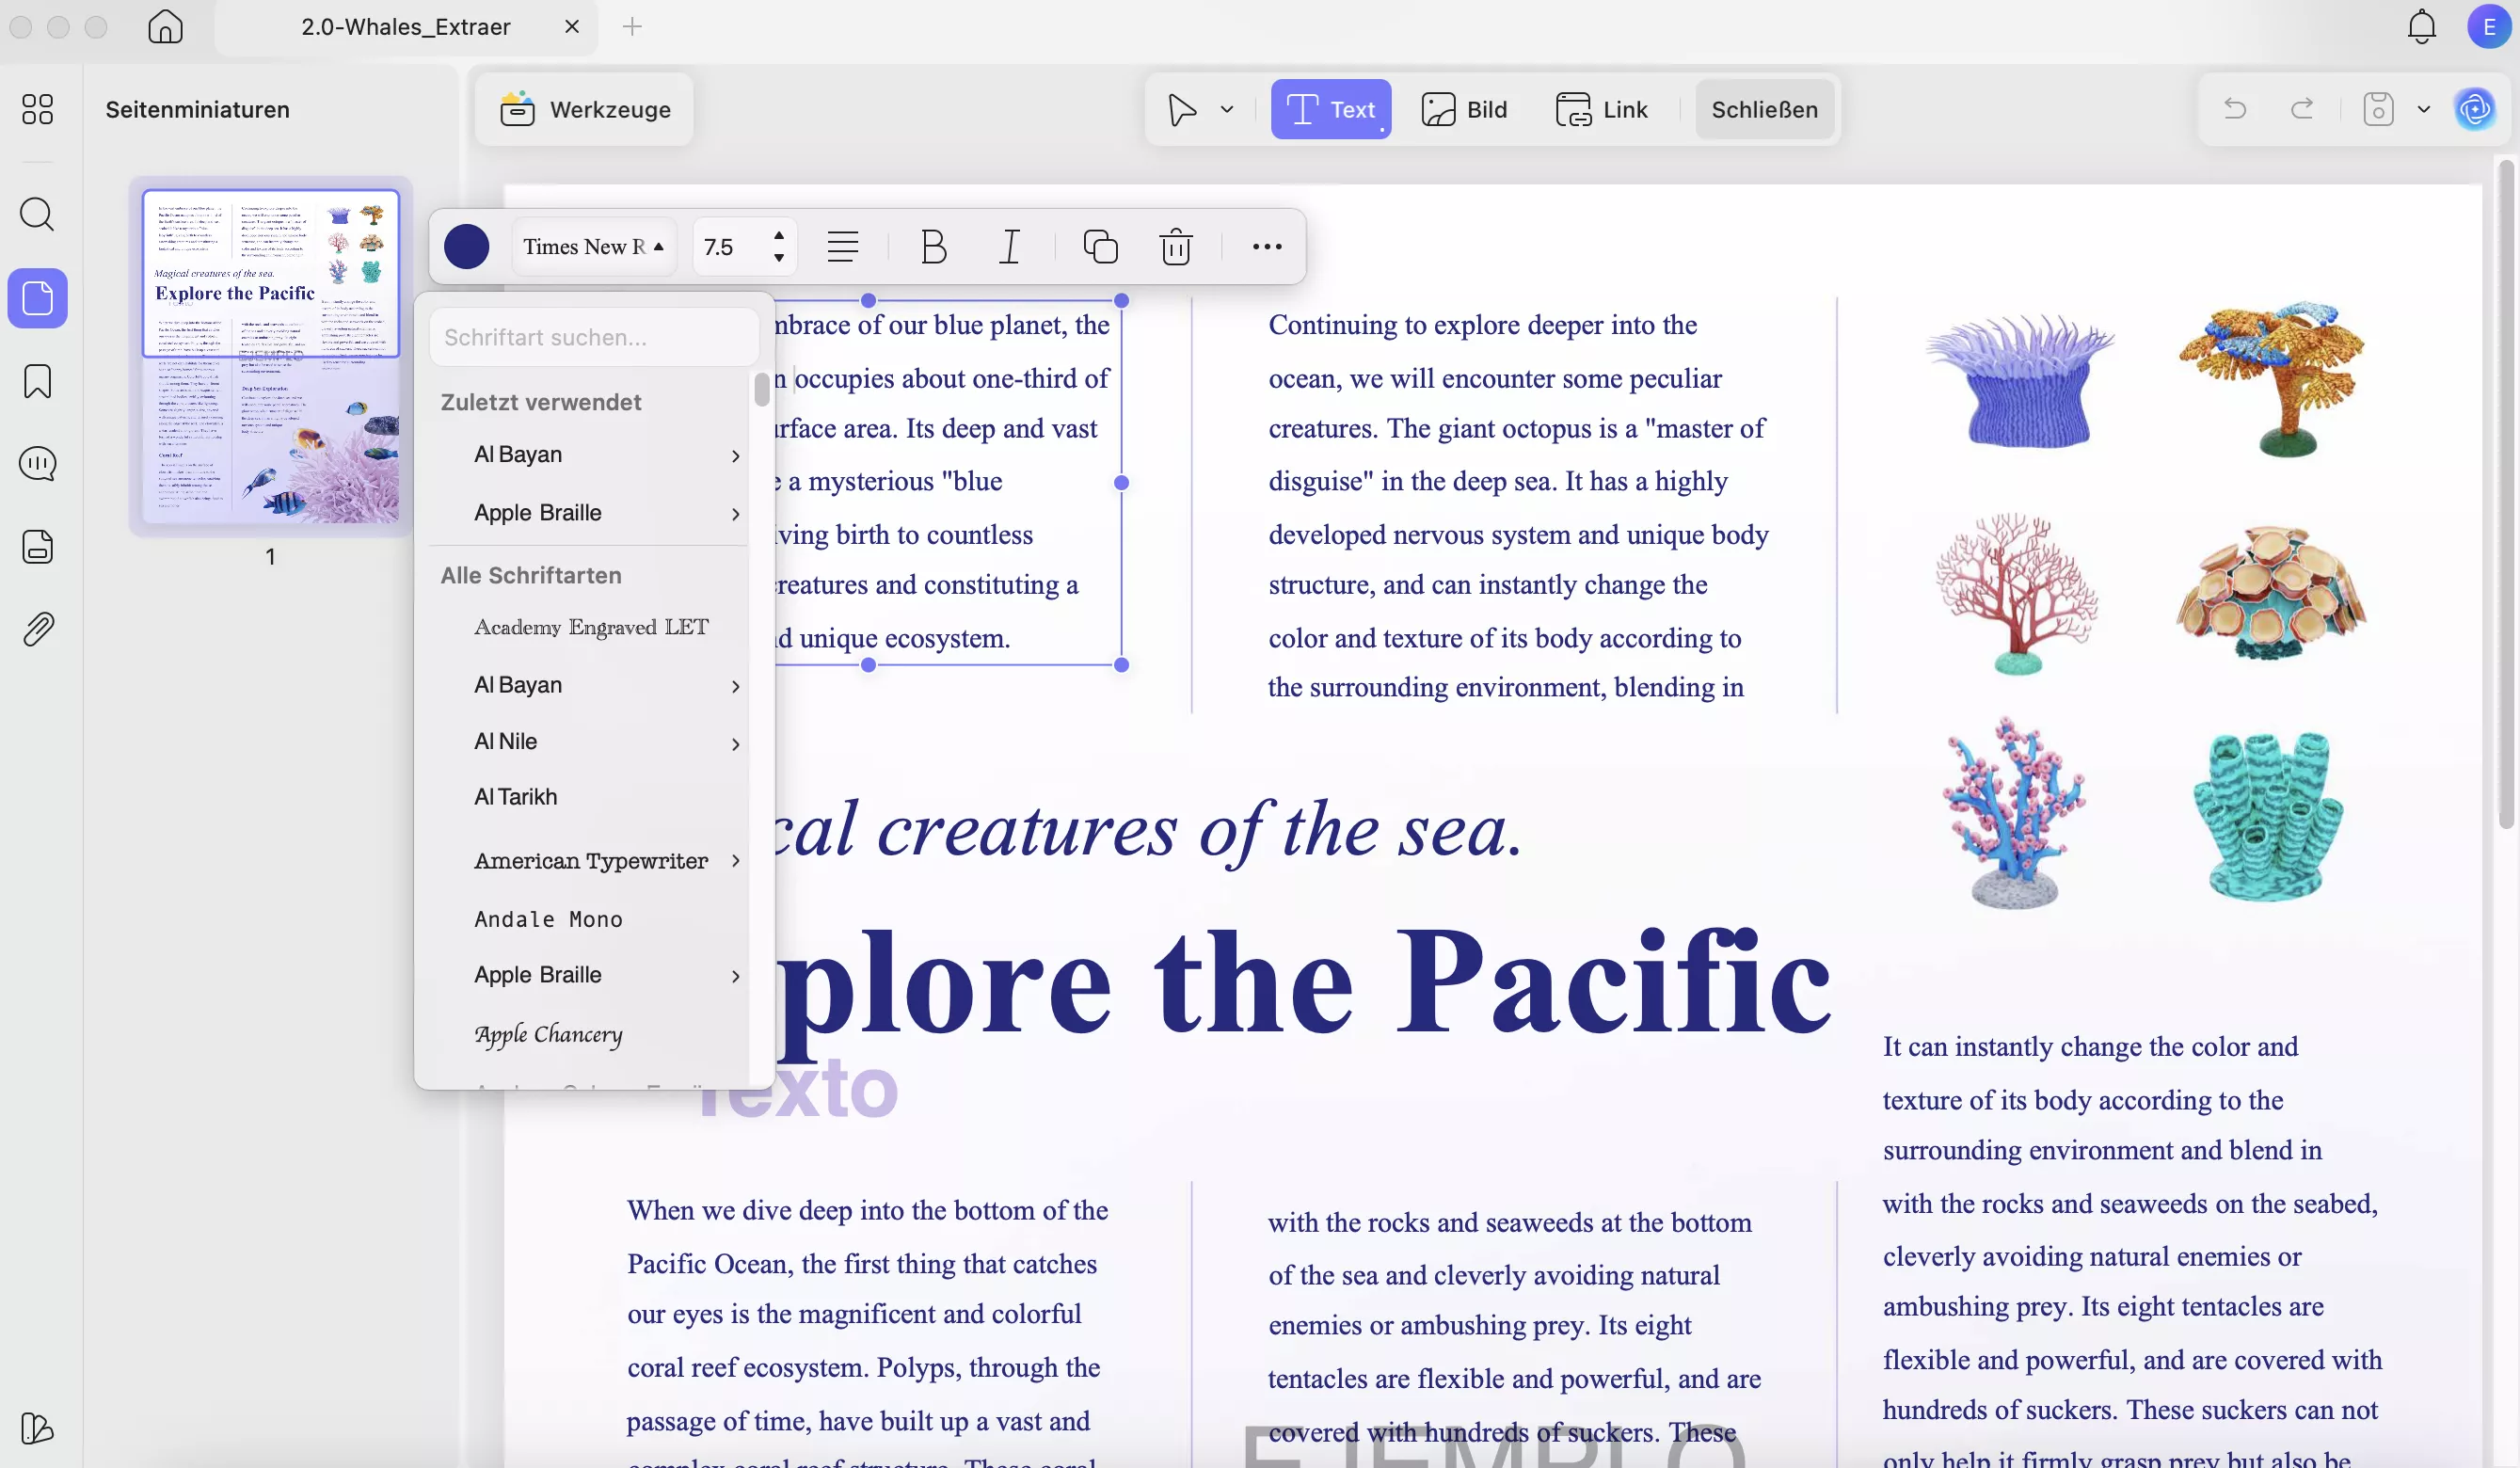Screen dimensions: 2520x1468
Task: Open the search panel in the sidebar
Action: (37, 215)
